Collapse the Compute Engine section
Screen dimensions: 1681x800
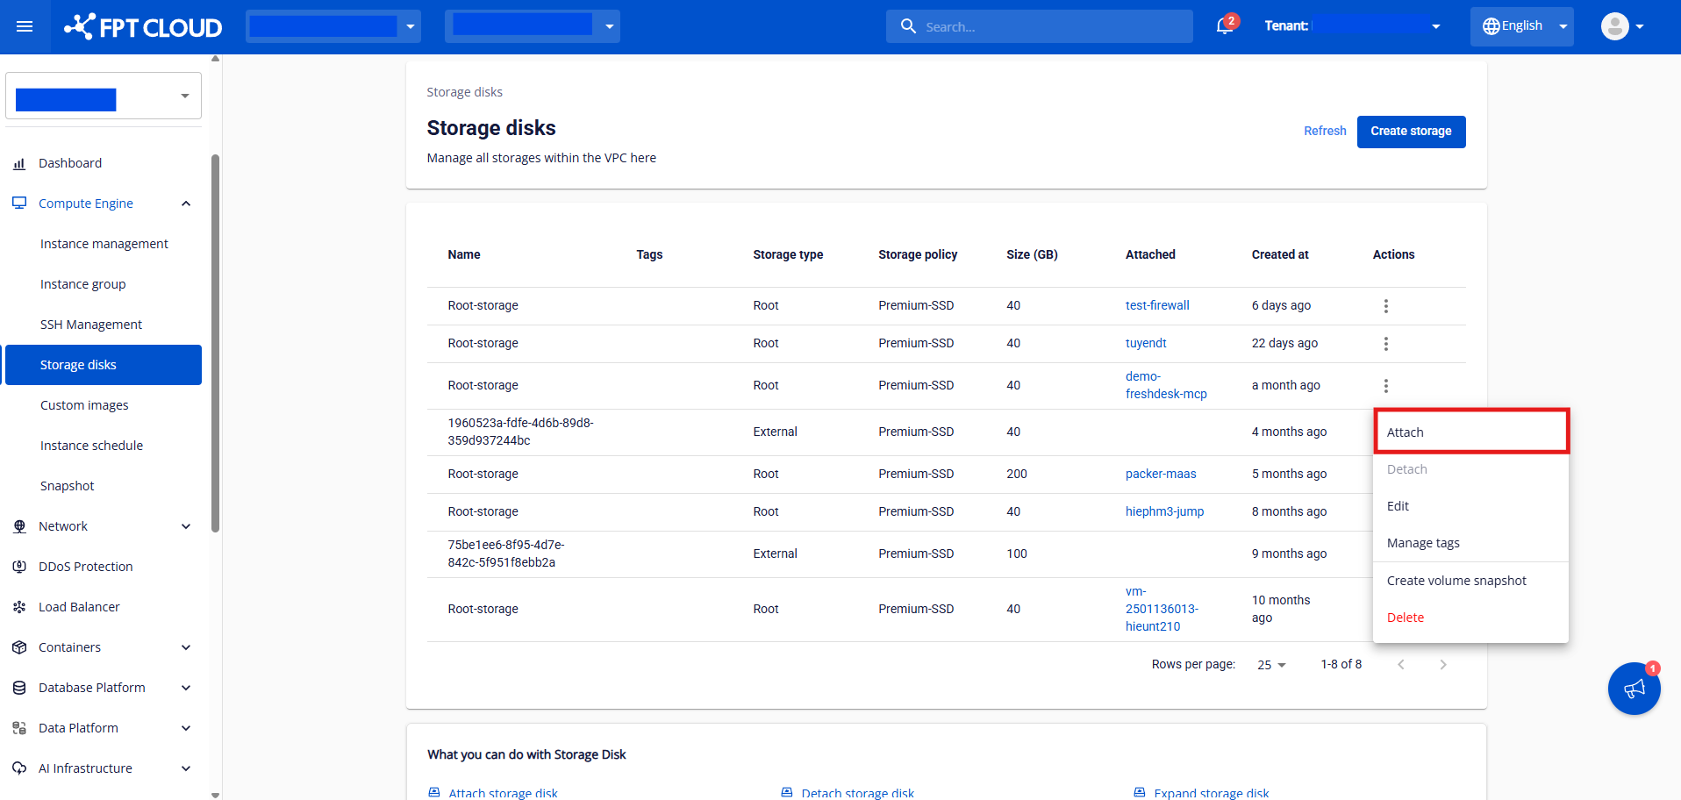pos(185,204)
